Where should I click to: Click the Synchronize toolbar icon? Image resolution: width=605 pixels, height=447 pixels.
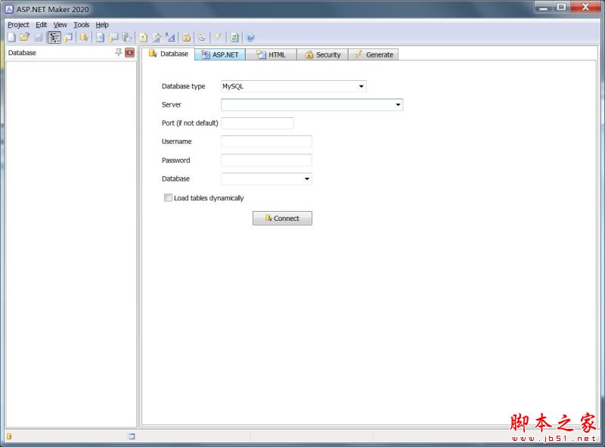[x=200, y=36]
